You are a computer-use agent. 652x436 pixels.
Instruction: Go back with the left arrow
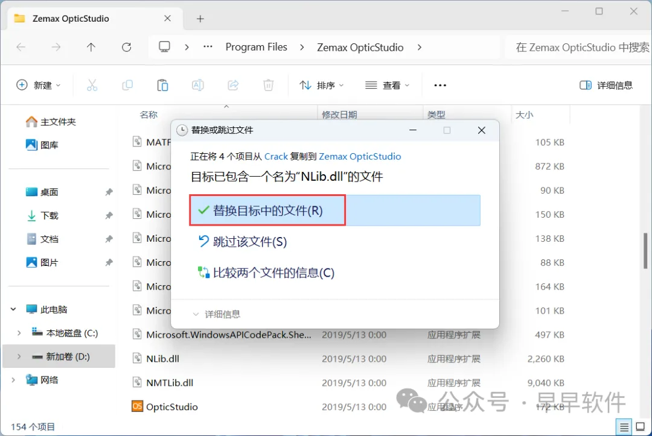pyautogui.click(x=21, y=47)
